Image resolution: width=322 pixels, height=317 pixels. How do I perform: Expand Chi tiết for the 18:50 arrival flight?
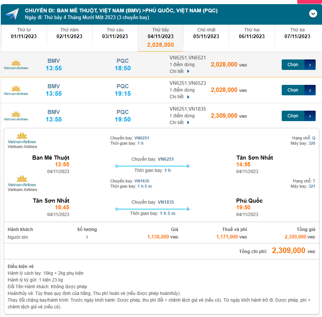[176, 71]
